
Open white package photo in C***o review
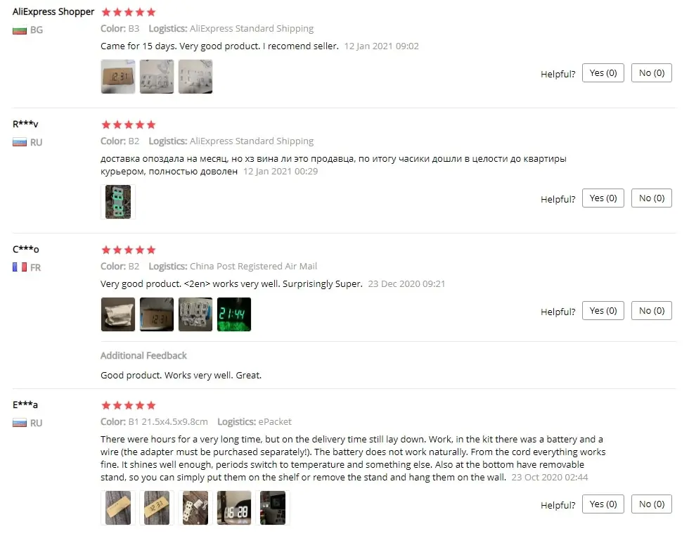(118, 314)
